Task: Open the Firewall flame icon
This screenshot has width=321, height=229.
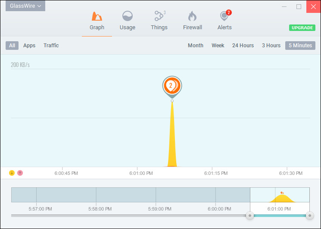Action: coord(192,17)
